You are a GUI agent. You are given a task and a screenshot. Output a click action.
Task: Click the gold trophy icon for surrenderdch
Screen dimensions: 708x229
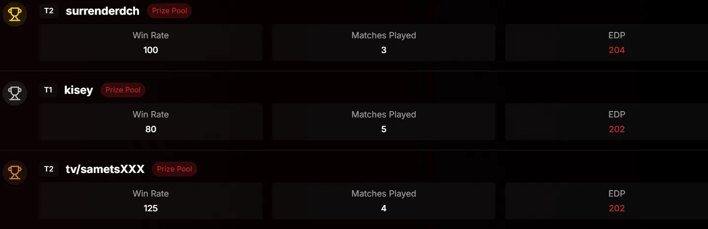click(15, 14)
